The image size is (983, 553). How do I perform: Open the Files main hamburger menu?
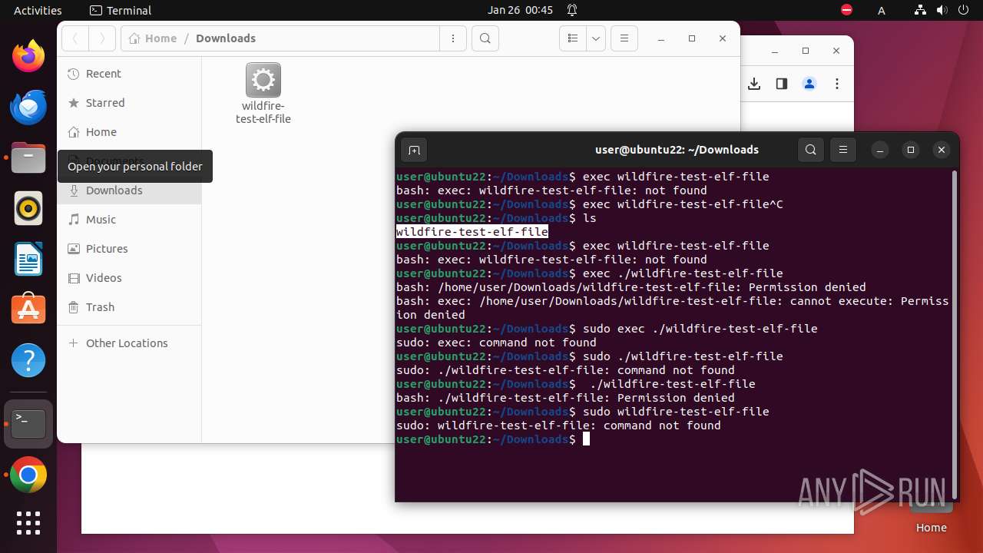pyautogui.click(x=624, y=38)
